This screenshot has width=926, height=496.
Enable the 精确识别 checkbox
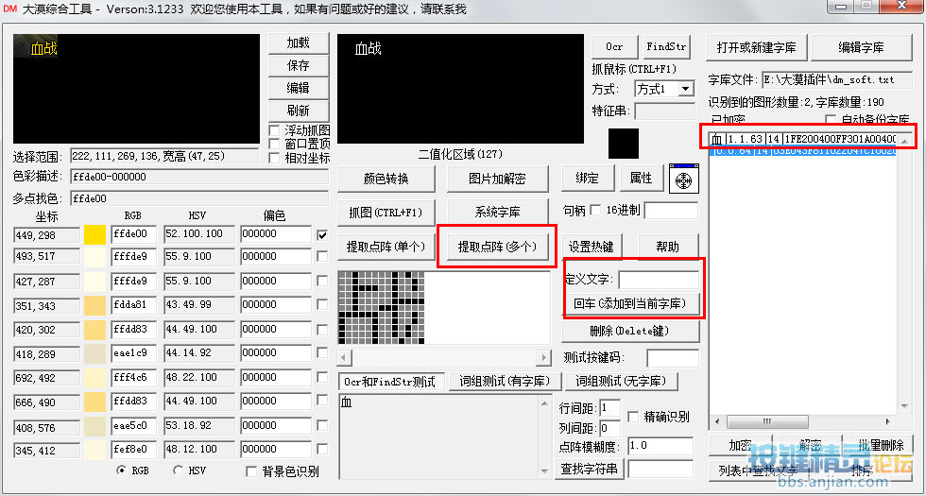(633, 417)
